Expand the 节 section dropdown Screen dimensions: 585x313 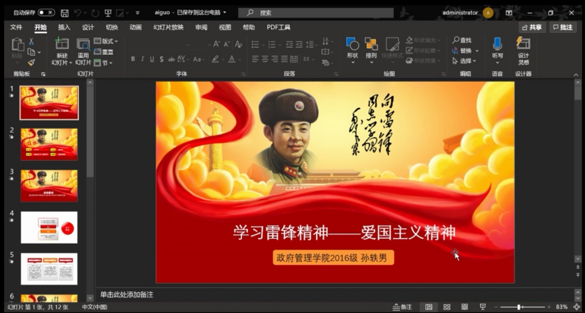coord(103,63)
